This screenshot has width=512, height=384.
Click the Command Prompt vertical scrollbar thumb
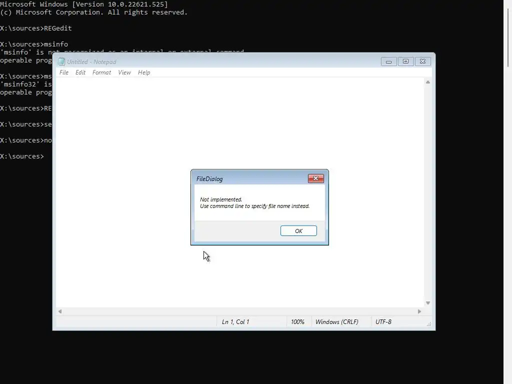508,37
